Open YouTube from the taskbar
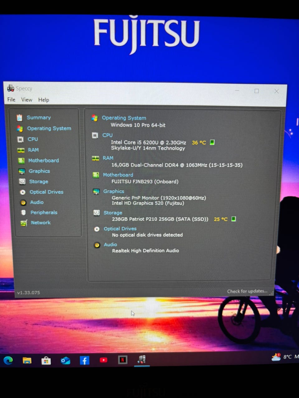The width and height of the screenshot is (299, 398). [x=103, y=360]
